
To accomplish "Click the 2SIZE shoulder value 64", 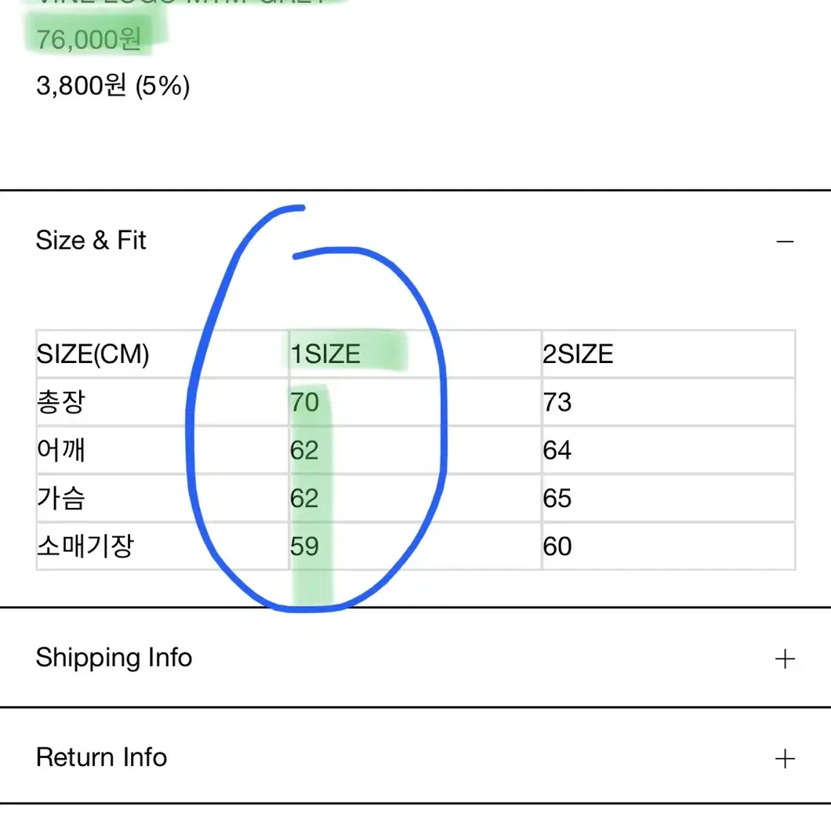I will 557,451.
